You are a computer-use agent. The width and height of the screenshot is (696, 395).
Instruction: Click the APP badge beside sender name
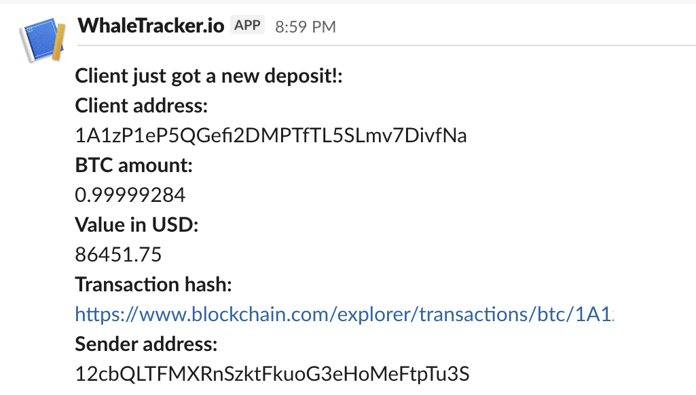tap(248, 26)
